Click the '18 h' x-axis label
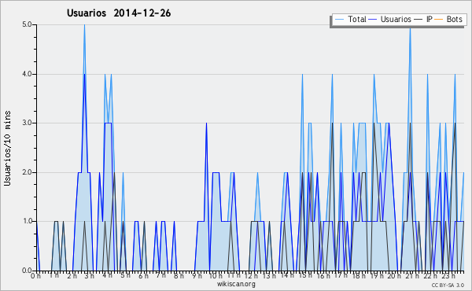Screen dimensions: 472x291 [359, 276]
